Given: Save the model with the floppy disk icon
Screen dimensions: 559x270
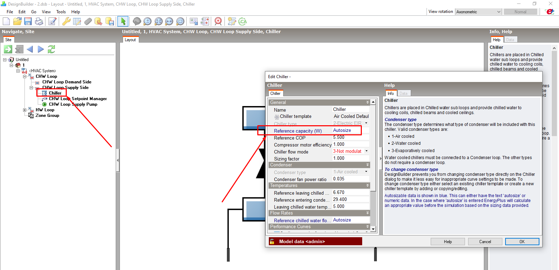Looking at the screenshot, I should click(x=28, y=21).
